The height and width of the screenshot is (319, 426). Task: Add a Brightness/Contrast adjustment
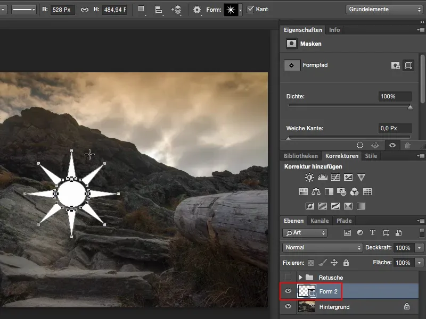pyautogui.click(x=309, y=178)
